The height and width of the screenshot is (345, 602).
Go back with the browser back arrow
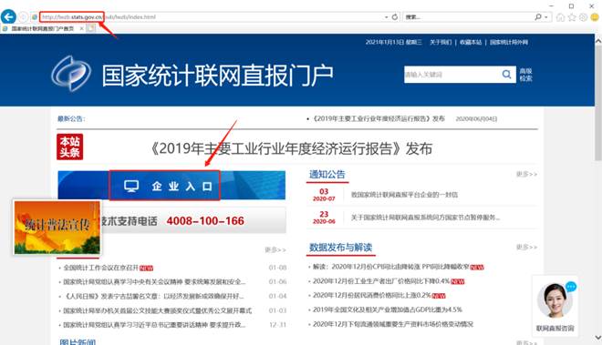(8, 17)
